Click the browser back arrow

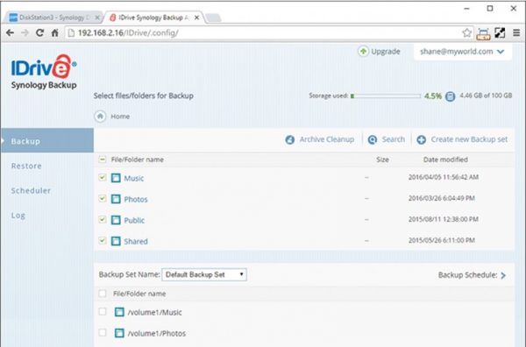10,32
